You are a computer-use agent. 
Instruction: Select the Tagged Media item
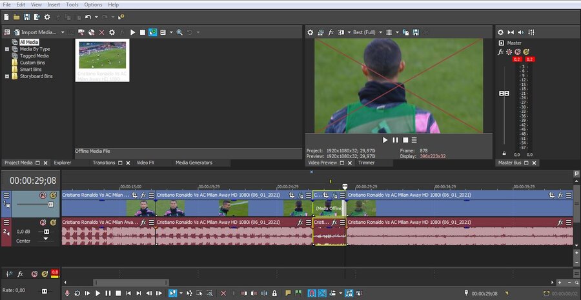coord(34,56)
